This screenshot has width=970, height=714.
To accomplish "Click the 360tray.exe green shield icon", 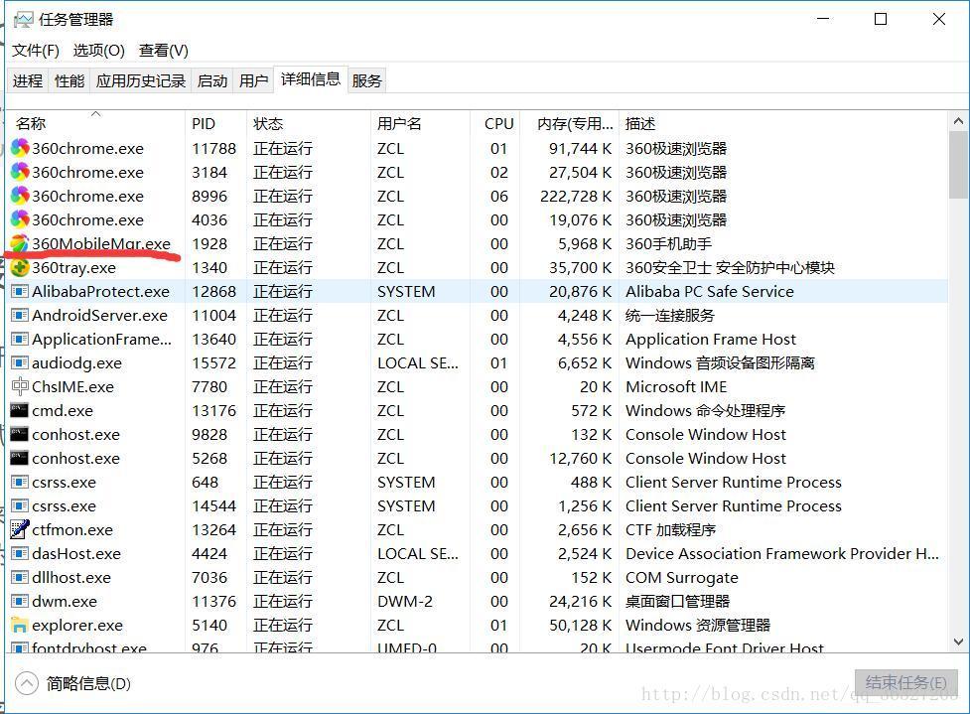I will 20,267.
